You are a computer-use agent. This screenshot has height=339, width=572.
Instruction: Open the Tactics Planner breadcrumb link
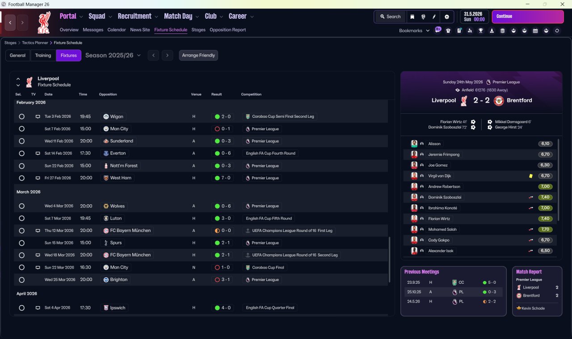35,43
